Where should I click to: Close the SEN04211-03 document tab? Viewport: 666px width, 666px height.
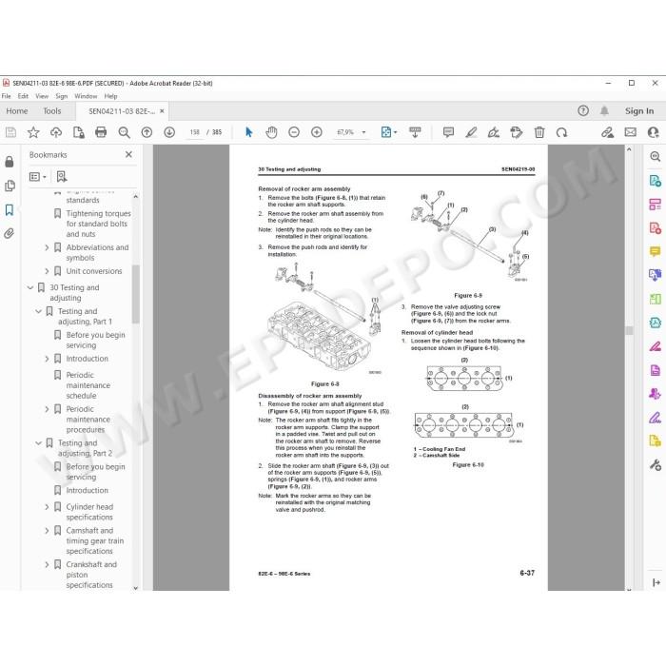click(x=162, y=111)
